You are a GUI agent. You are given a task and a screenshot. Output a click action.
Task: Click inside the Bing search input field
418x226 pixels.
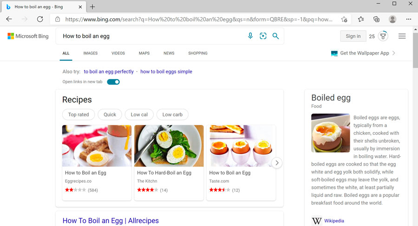click(x=149, y=36)
